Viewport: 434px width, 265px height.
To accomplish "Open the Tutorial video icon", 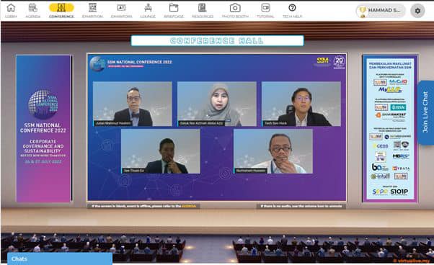I will (x=265, y=8).
